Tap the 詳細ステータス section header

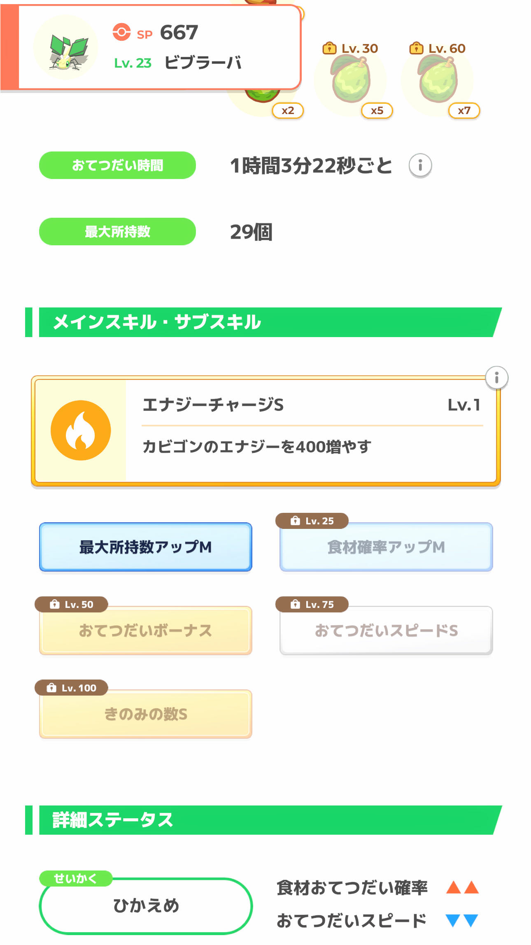(263, 820)
